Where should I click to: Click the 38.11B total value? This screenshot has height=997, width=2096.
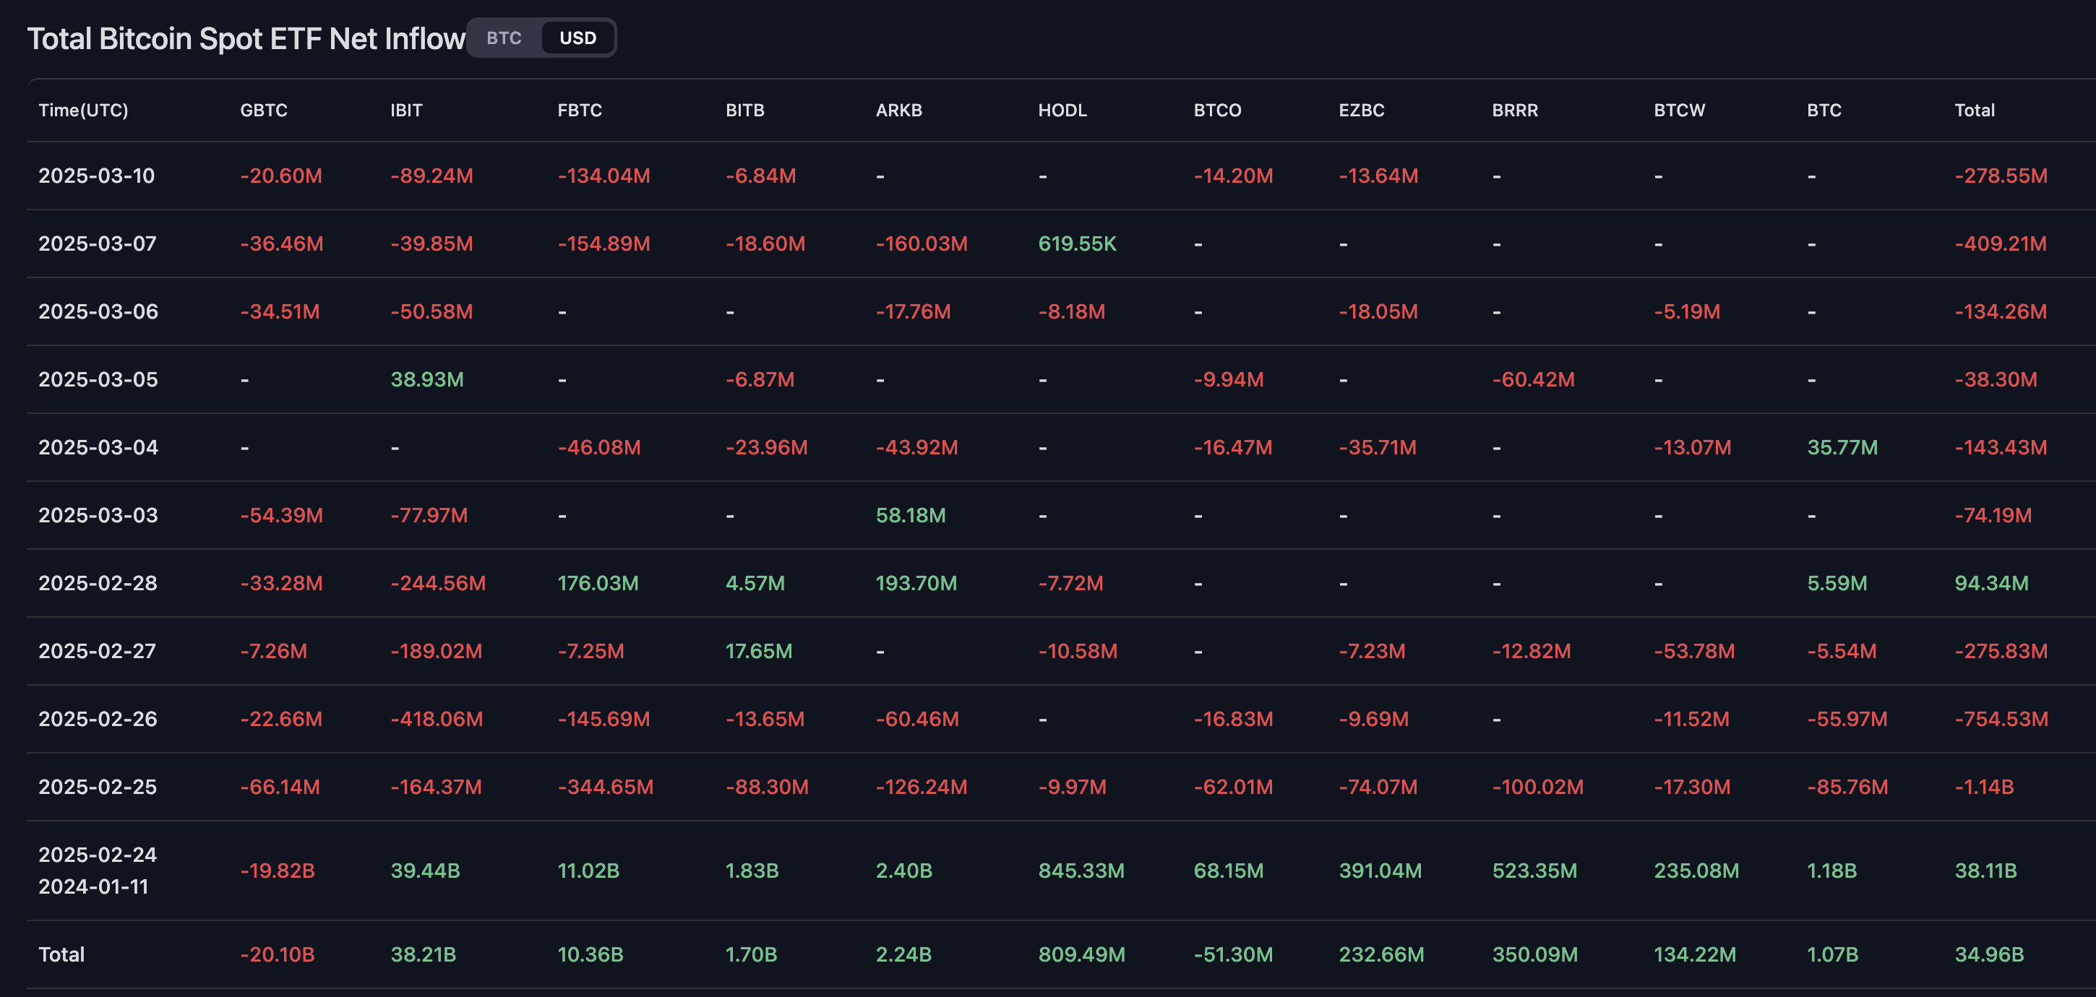point(1986,870)
